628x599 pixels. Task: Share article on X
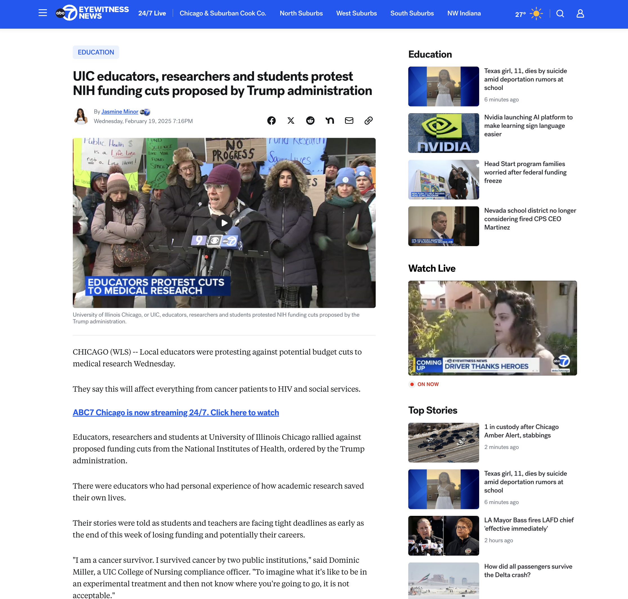[x=291, y=120]
